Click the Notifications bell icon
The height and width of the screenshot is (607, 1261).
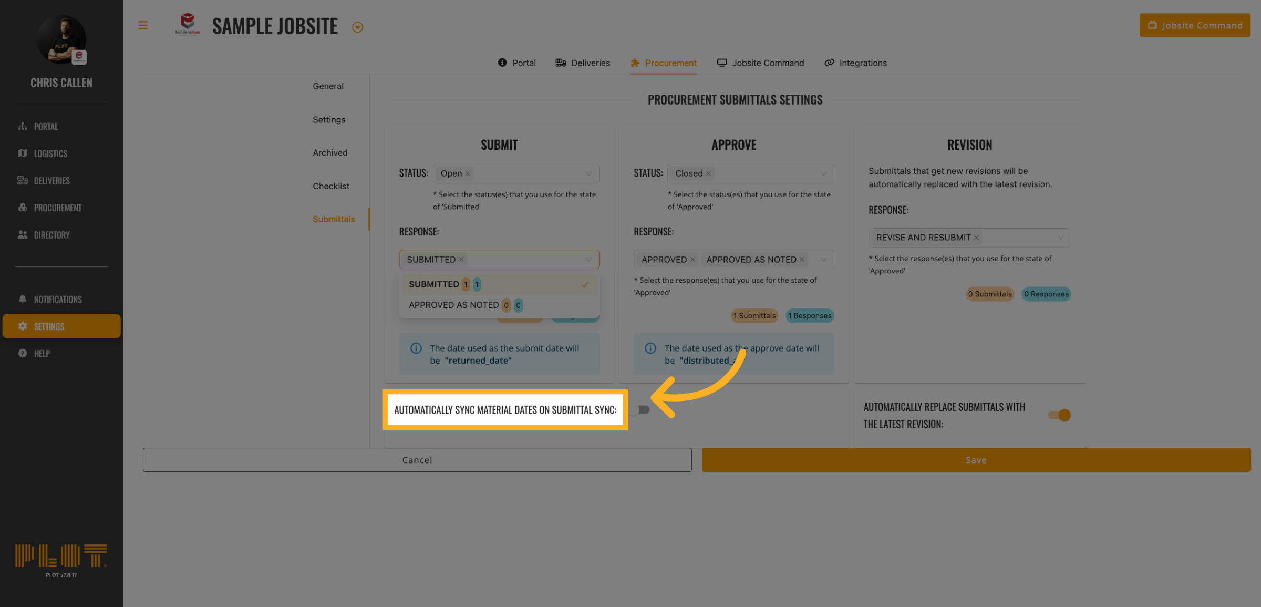pos(23,299)
